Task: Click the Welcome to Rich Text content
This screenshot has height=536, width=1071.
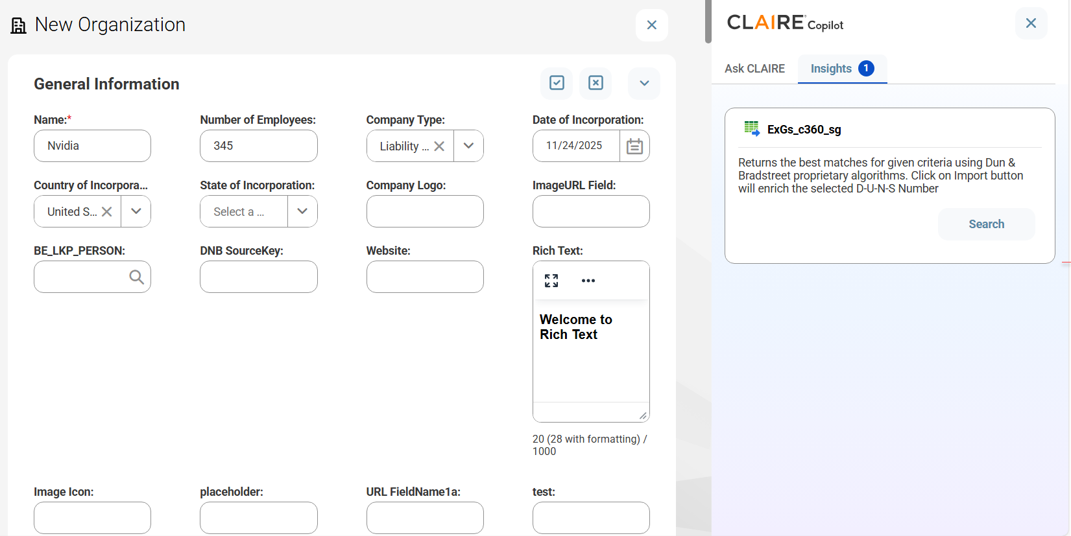Action: click(x=576, y=327)
